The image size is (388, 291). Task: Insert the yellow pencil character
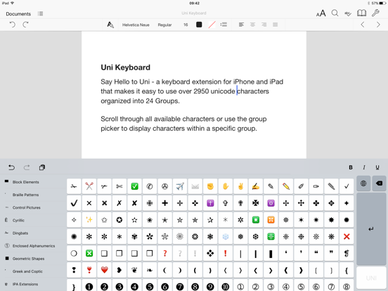click(286, 186)
